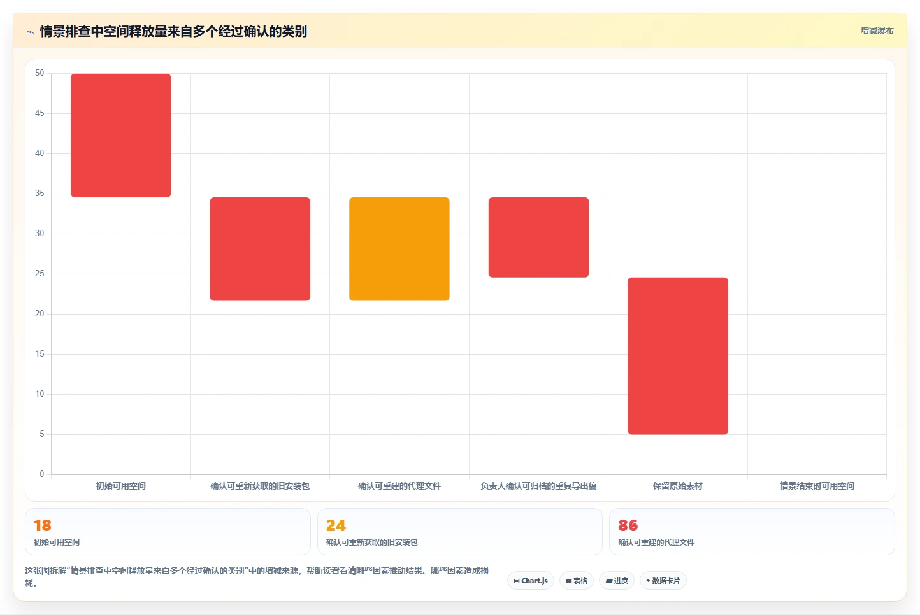Click the 增减瀑布 label in the header
Screen dimensions: 920x615
coord(877,31)
